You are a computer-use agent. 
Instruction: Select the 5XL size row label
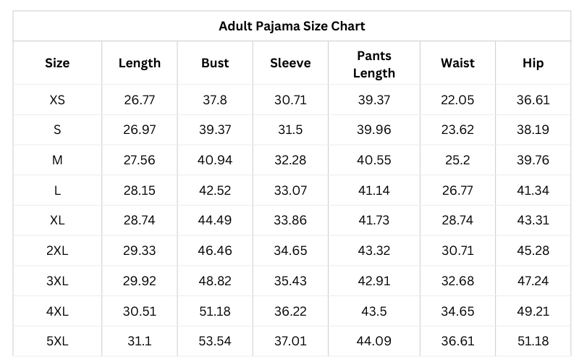[57, 341]
